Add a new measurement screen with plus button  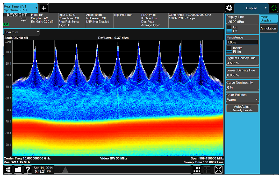pyautogui.click(x=44, y=8)
